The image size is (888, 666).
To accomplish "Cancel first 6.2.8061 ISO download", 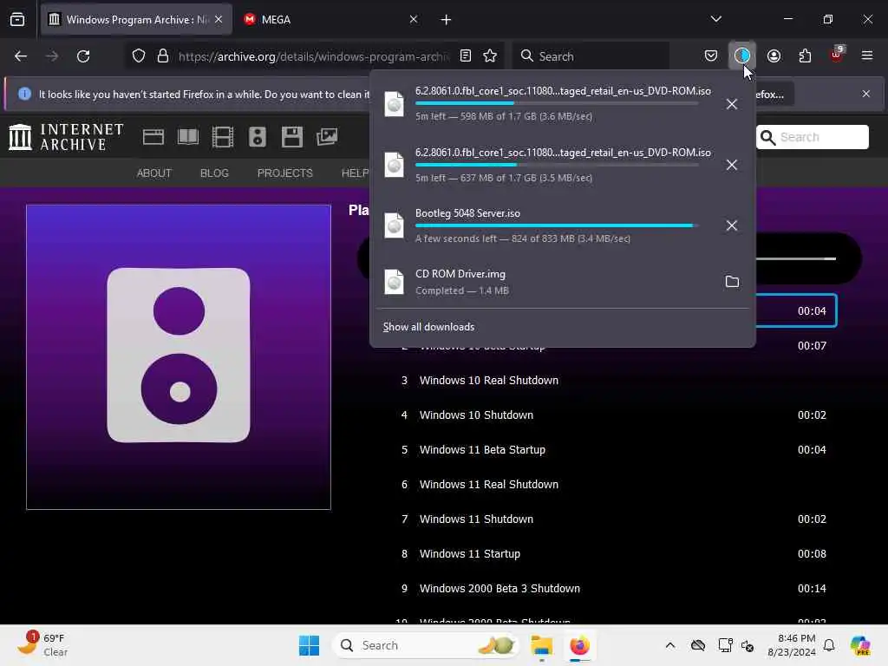I will coord(732,104).
